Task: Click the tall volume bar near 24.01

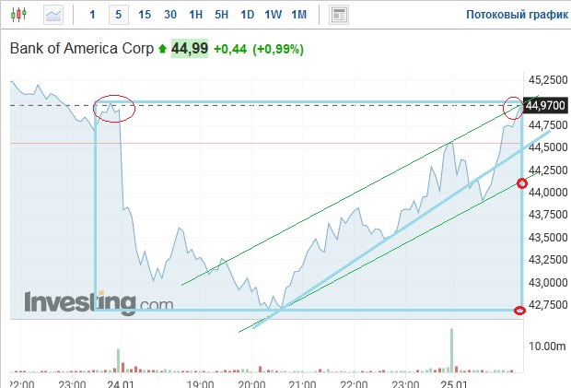Action: [x=119, y=360]
